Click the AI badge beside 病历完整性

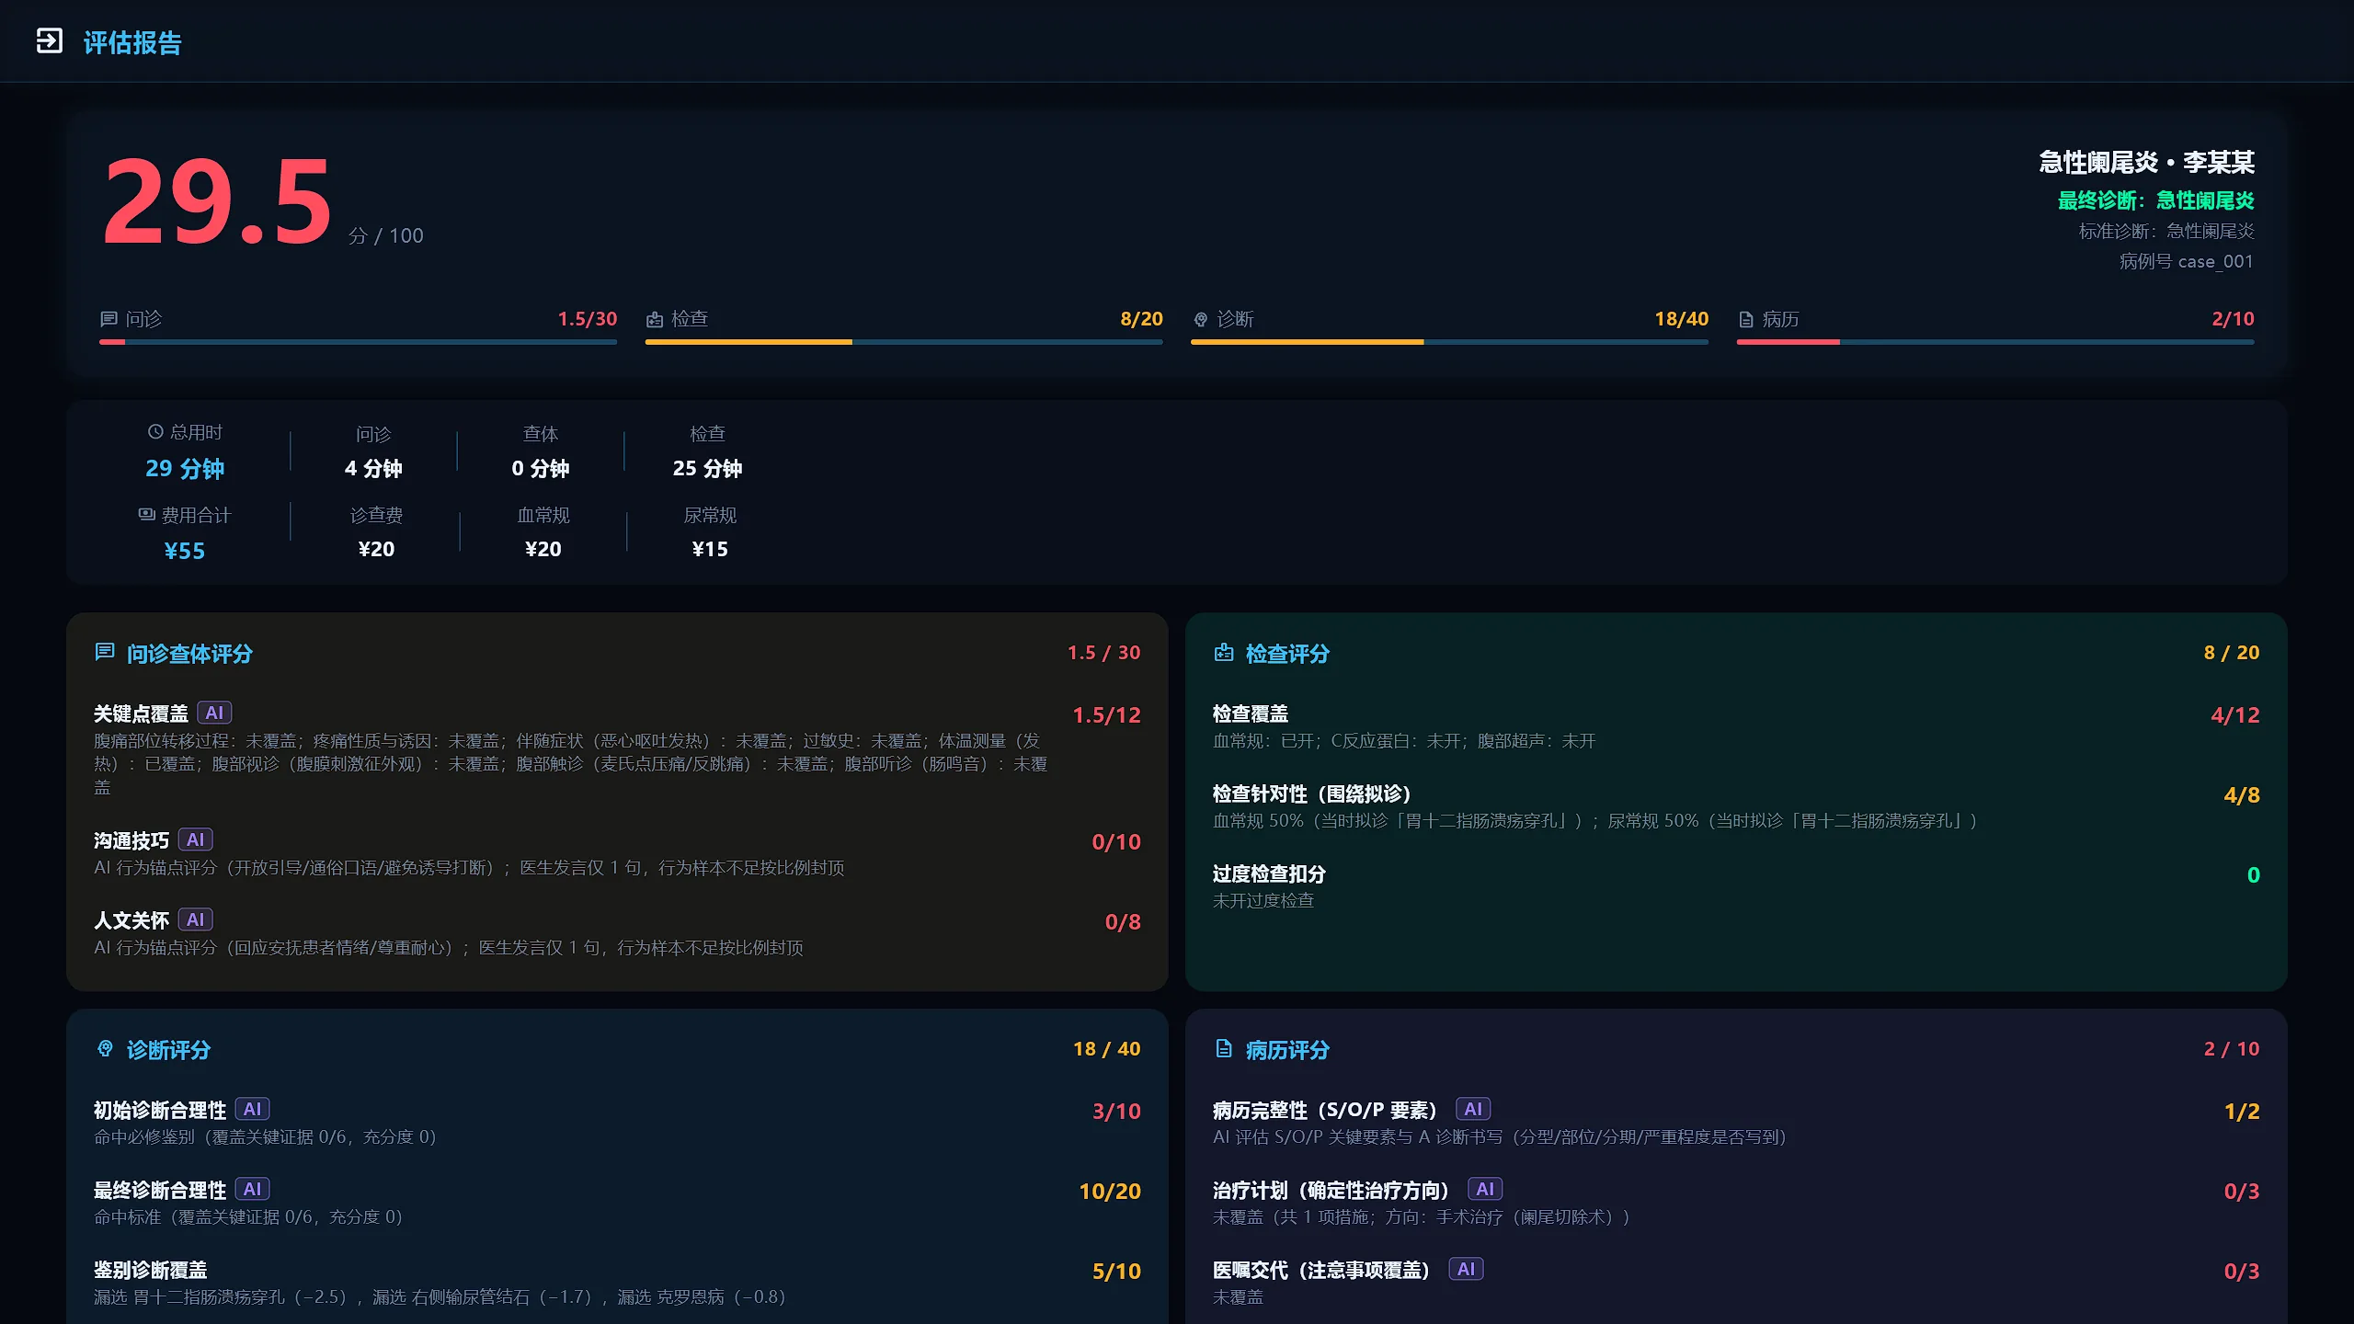1473,1109
